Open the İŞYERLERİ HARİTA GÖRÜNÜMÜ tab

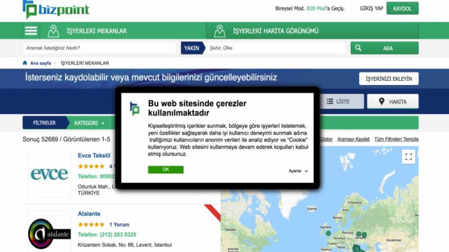click(x=275, y=30)
